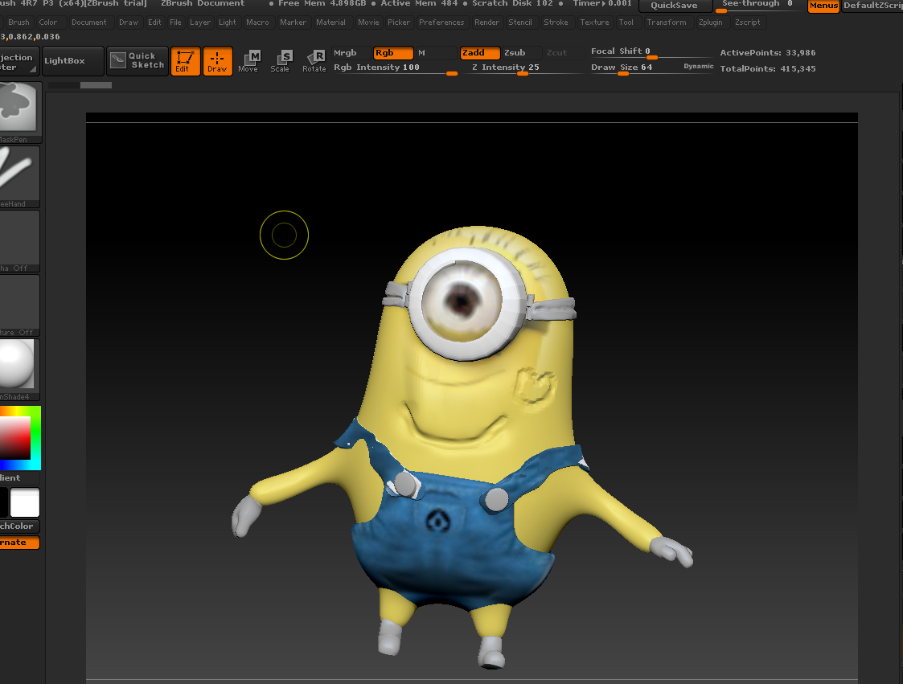The image size is (903, 684).
Task: Click the Focal Shift slider
Action: pyautogui.click(x=651, y=51)
